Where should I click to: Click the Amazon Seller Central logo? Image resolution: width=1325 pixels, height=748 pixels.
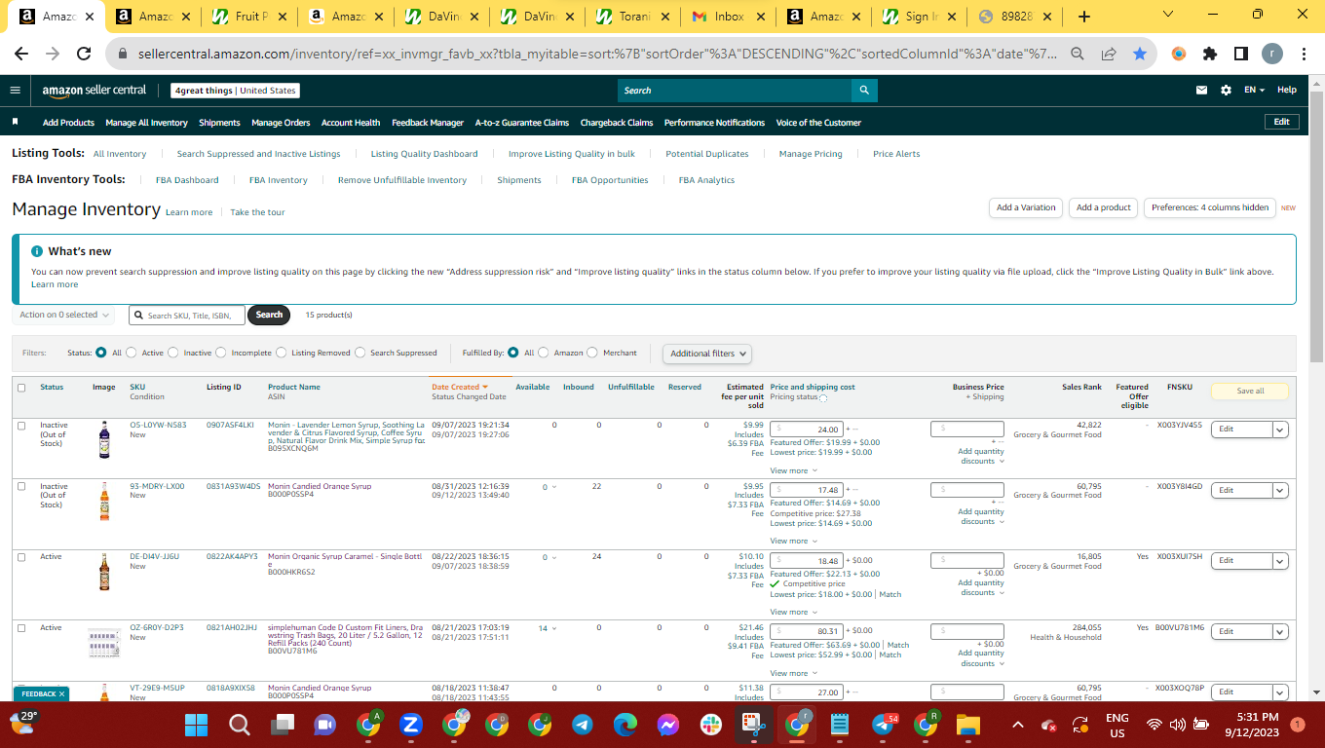pyautogui.click(x=94, y=91)
